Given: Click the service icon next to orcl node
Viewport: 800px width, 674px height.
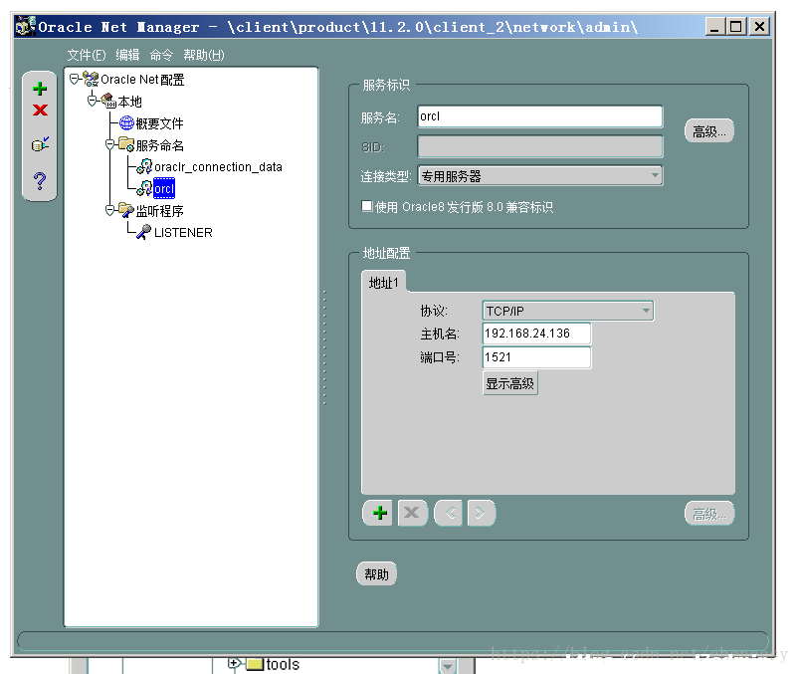Looking at the screenshot, I should (144, 188).
